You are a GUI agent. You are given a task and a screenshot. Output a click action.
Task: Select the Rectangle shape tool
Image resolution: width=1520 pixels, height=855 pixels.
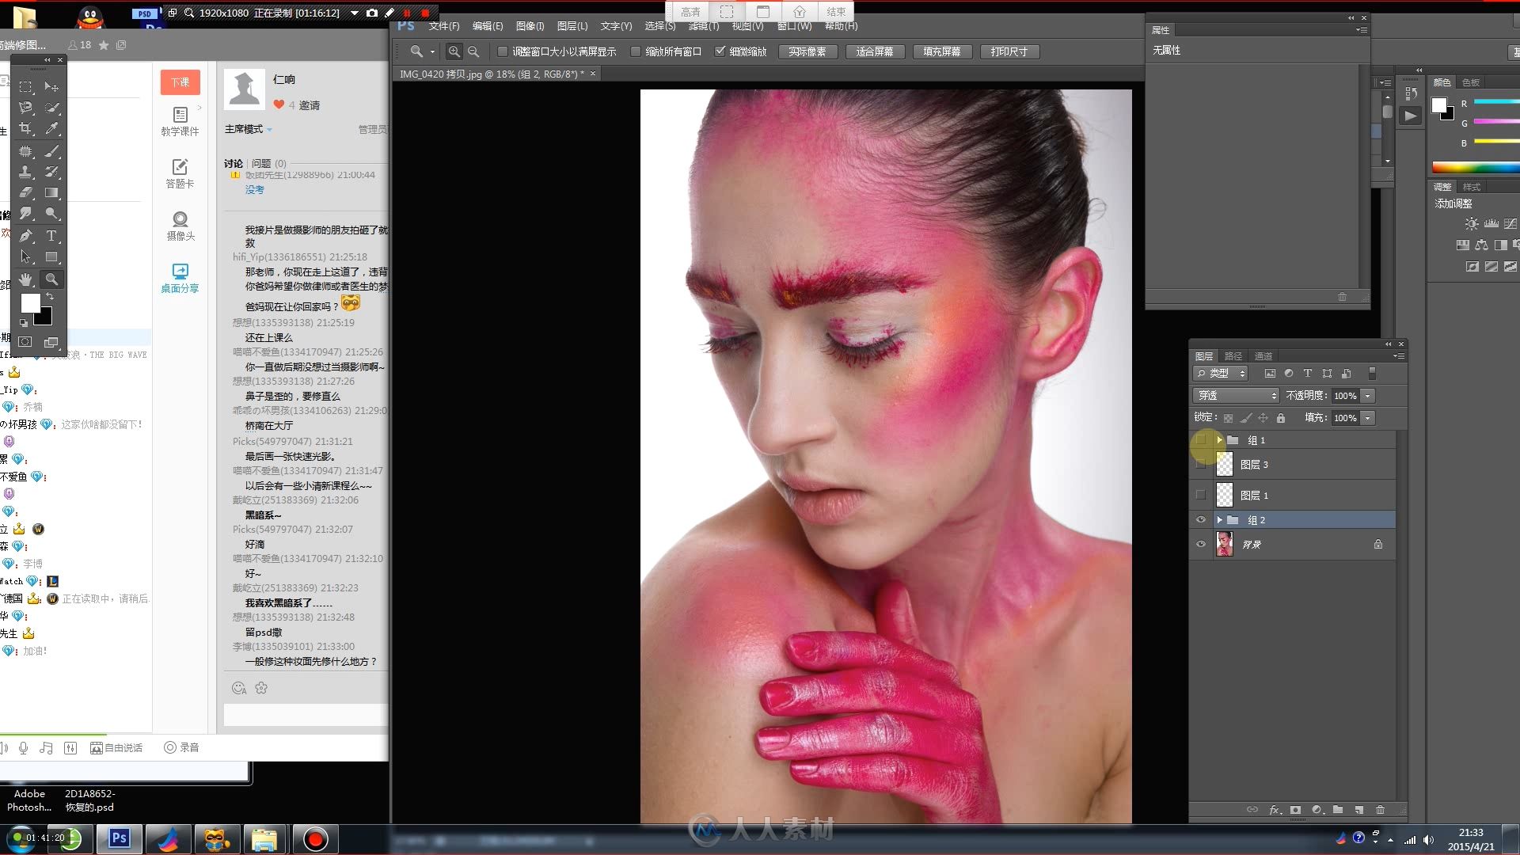[x=51, y=257]
